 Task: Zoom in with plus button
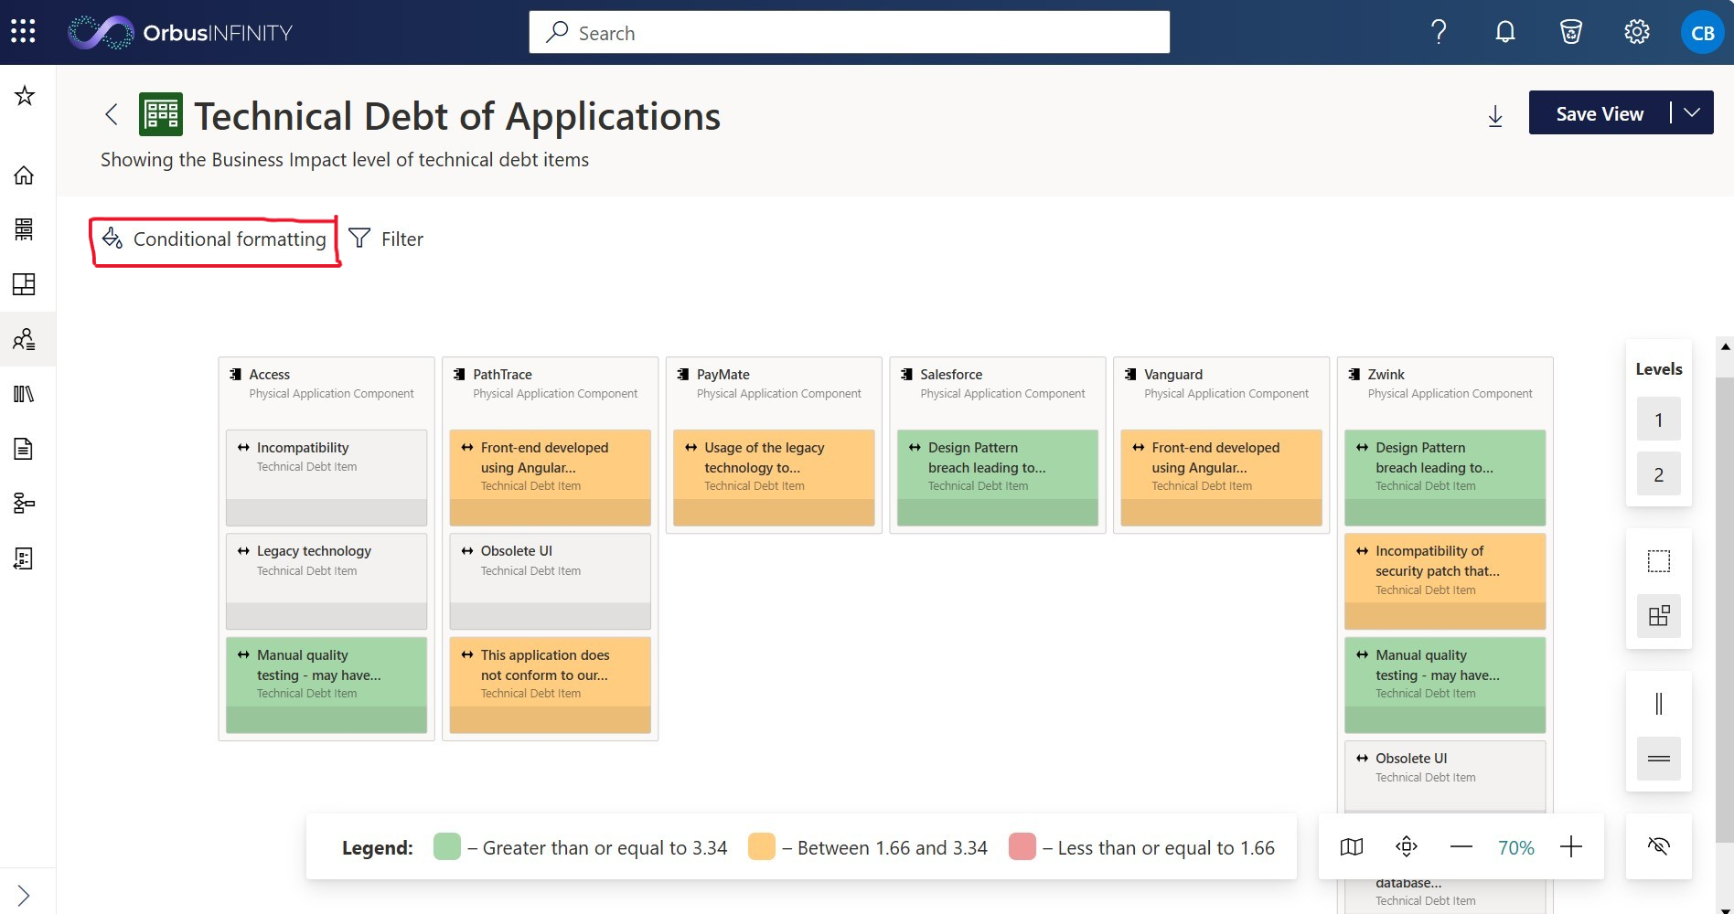(x=1571, y=847)
